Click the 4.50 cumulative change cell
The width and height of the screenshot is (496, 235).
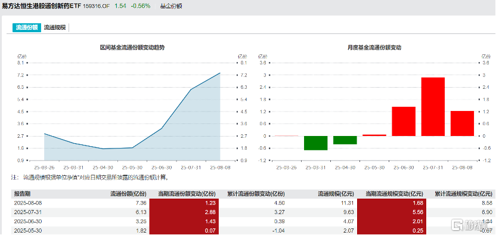pos(280,202)
